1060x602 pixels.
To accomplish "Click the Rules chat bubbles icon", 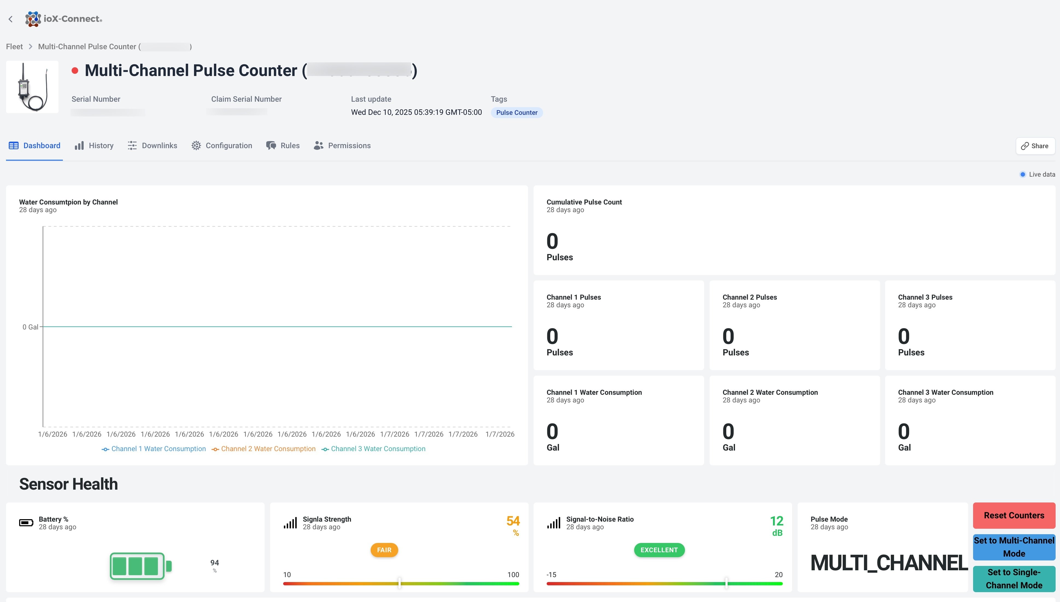I will 271,145.
